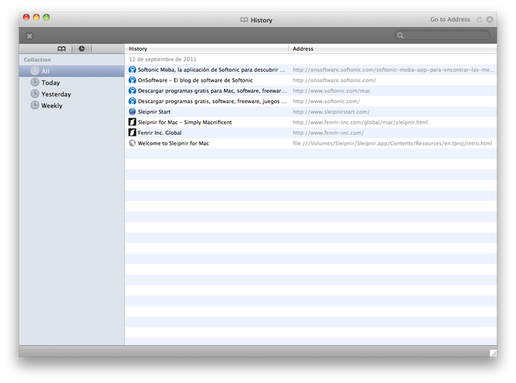Click Softonic favicon on Softonic Moba row
The height and width of the screenshot is (383, 516).
132,70
